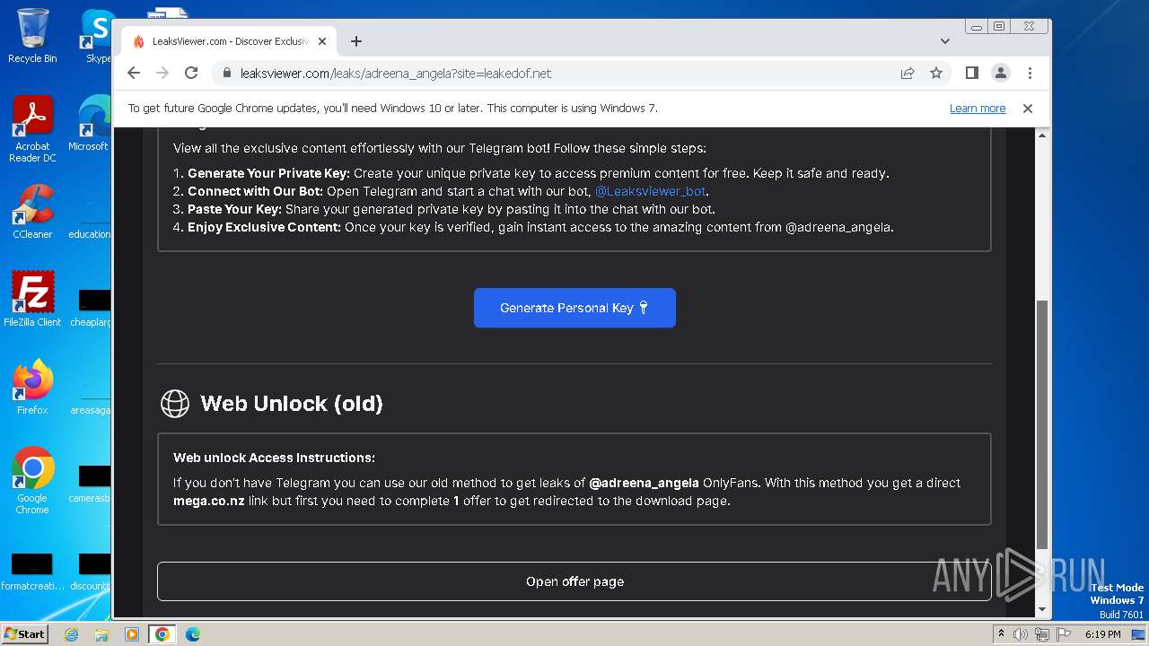The image size is (1149, 646).
Task: Click the scrollbar down arrow
Action: (1041, 610)
